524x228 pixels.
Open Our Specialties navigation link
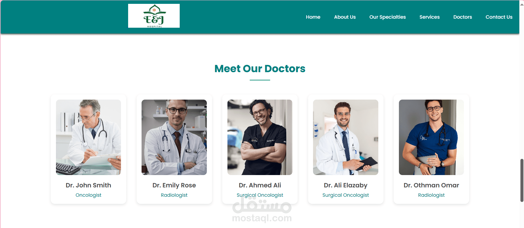[387, 17]
